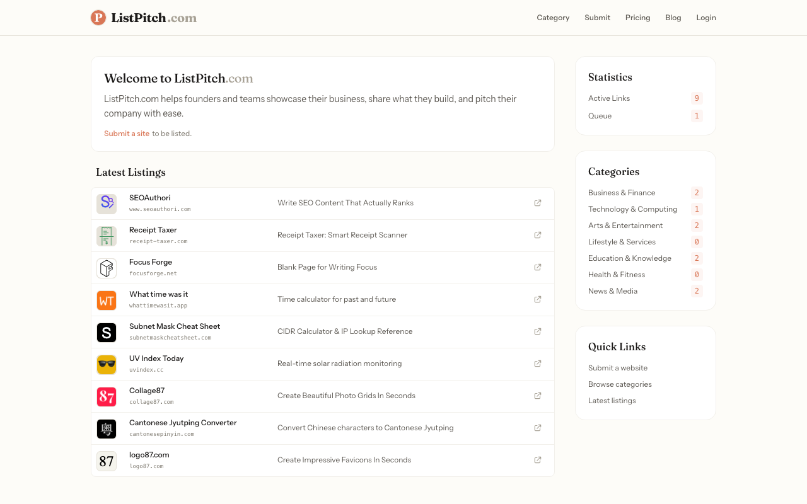Open the Education & Knowledge category
This screenshot has width=807, height=504.
(x=630, y=258)
